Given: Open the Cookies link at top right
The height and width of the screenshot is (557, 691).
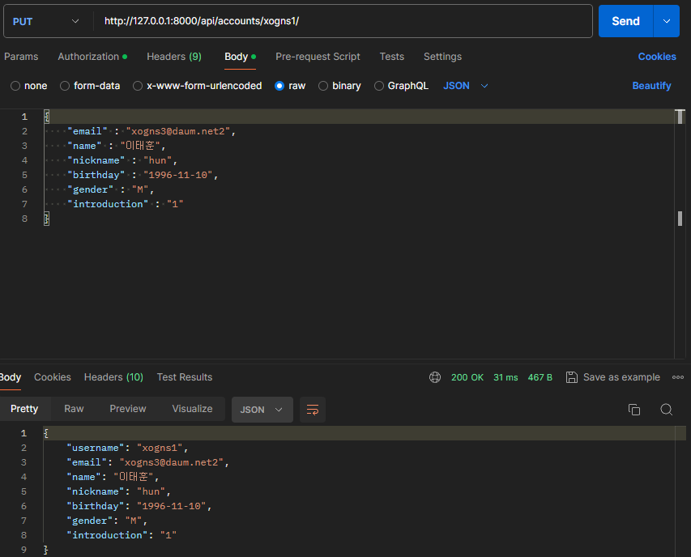Looking at the screenshot, I should tap(657, 57).
